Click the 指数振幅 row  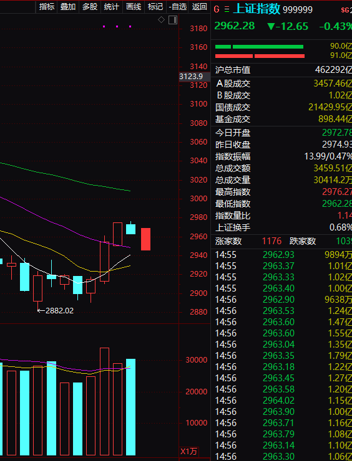[281, 156]
